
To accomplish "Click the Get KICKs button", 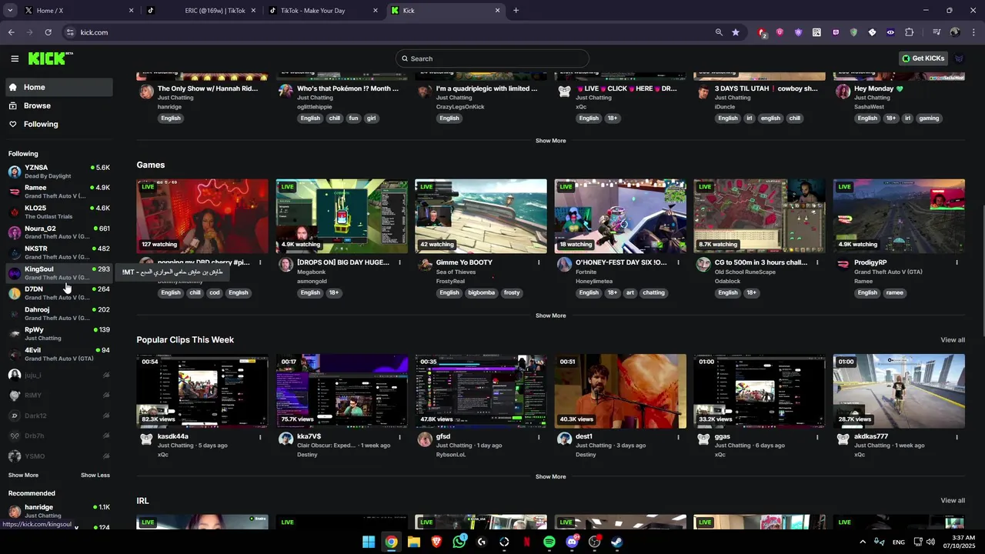I will (x=923, y=58).
